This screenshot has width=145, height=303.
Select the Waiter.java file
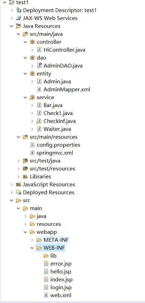click(x=55, y=129)
